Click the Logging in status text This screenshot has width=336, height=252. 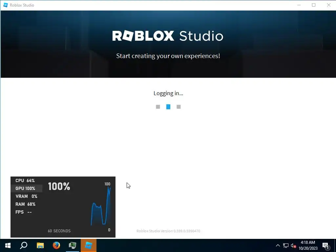(168, 93)
